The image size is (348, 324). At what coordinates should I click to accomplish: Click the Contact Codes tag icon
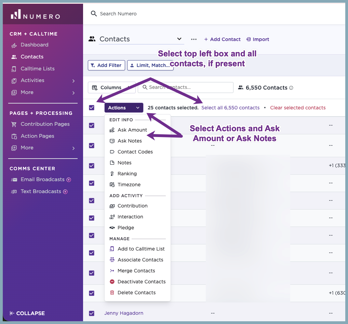112,152
